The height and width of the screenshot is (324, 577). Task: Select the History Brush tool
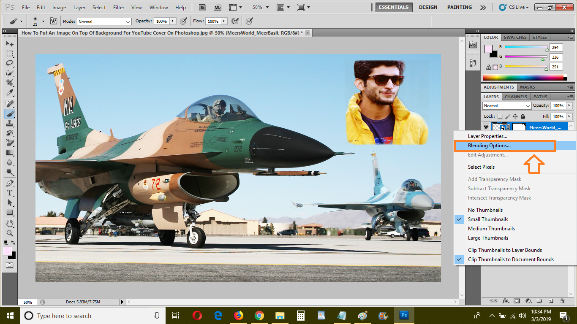click(10, 133)
